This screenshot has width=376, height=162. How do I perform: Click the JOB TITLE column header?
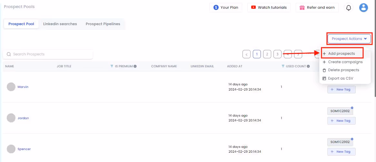(x=64, y=66)
